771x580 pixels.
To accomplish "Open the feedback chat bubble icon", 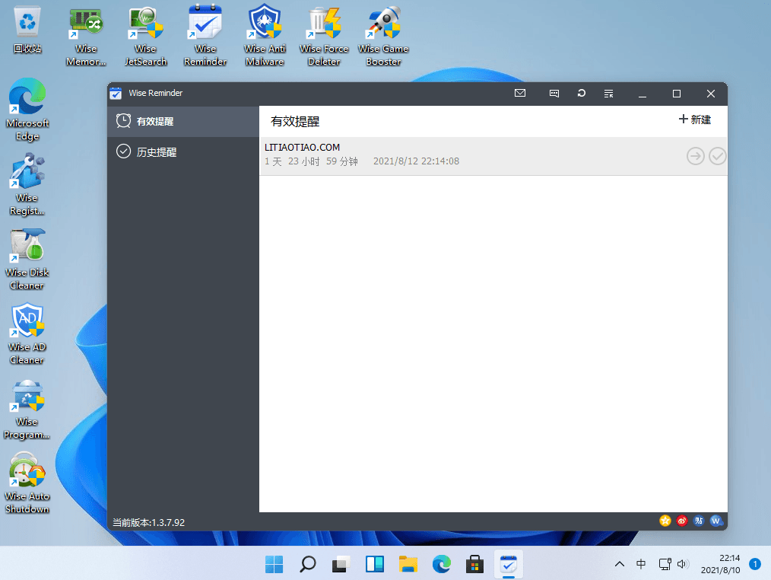I will 554,93.
